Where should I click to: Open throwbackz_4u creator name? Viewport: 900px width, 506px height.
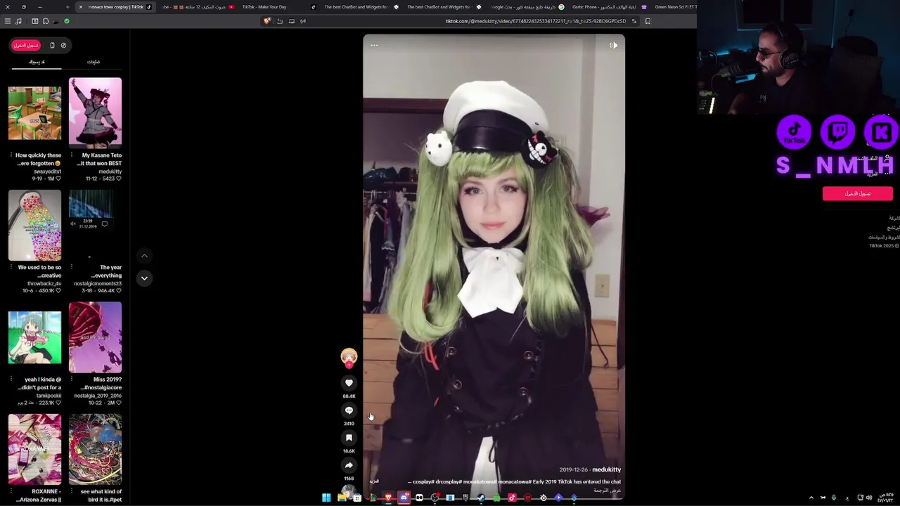pos(44,283)
